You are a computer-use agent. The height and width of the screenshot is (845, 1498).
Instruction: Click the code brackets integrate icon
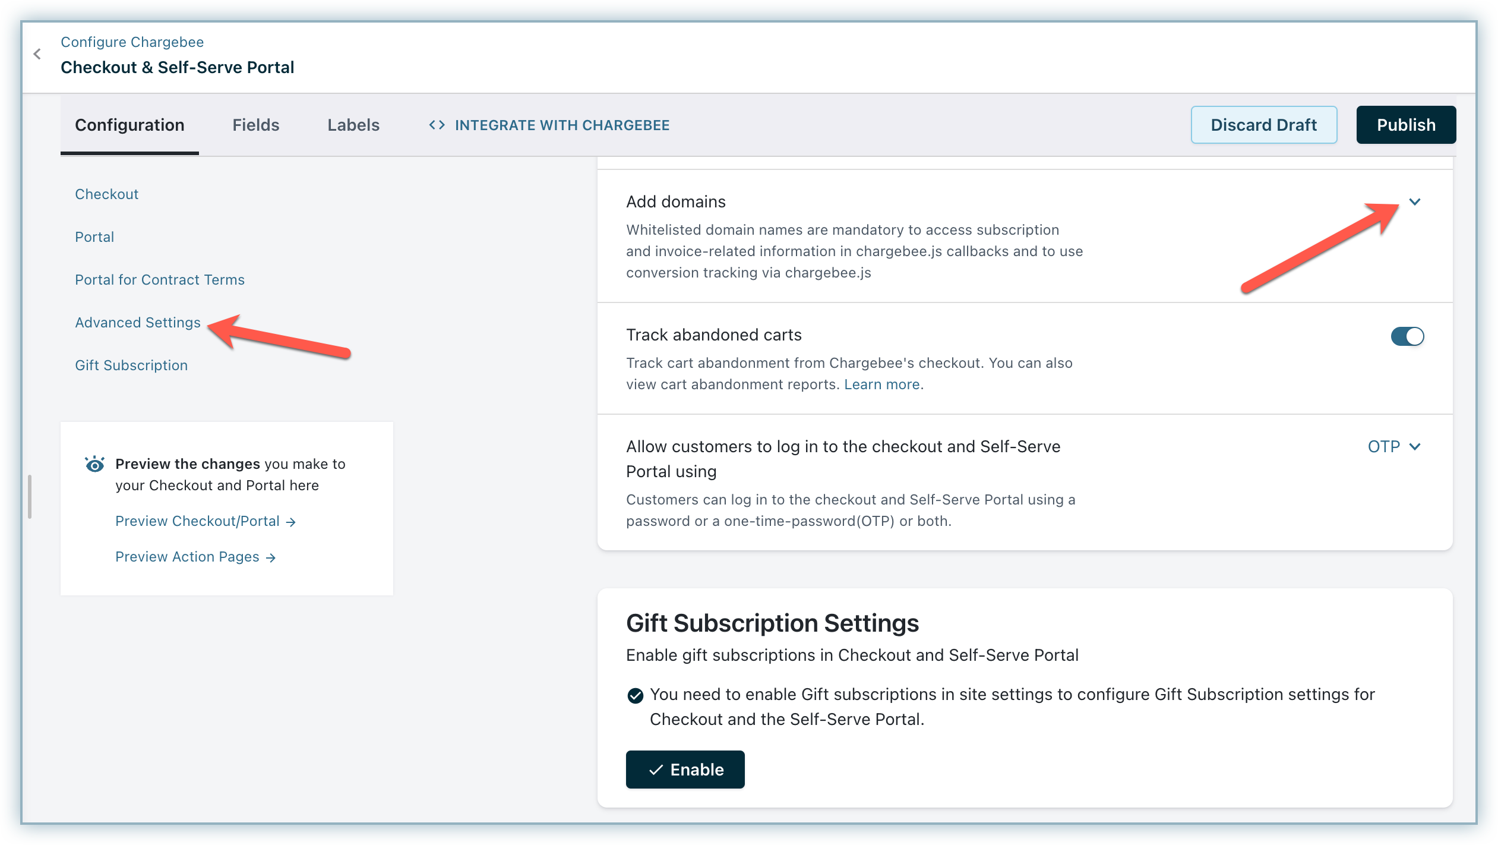437,125
